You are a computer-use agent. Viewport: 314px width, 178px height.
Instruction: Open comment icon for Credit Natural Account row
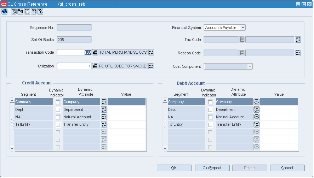tap(104, 117)
